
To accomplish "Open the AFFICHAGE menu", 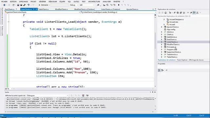I will coord(23,2).
